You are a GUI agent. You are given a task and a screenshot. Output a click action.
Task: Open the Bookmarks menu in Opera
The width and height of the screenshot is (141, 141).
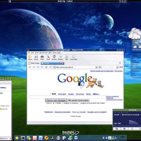[44, 53]
